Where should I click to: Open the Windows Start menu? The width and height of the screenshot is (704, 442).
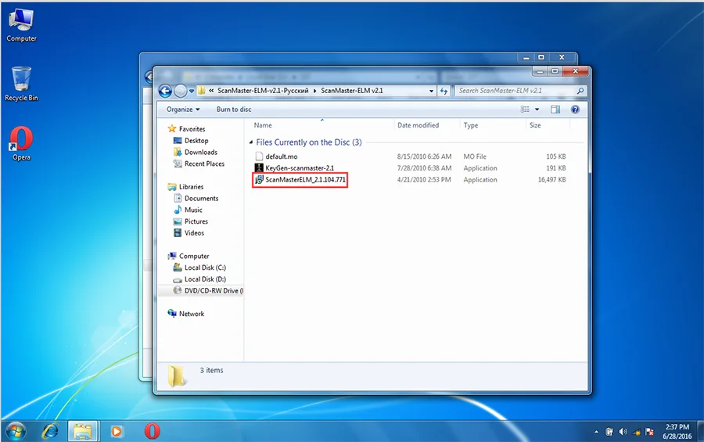pyautogui.click(x=16, y=432)
